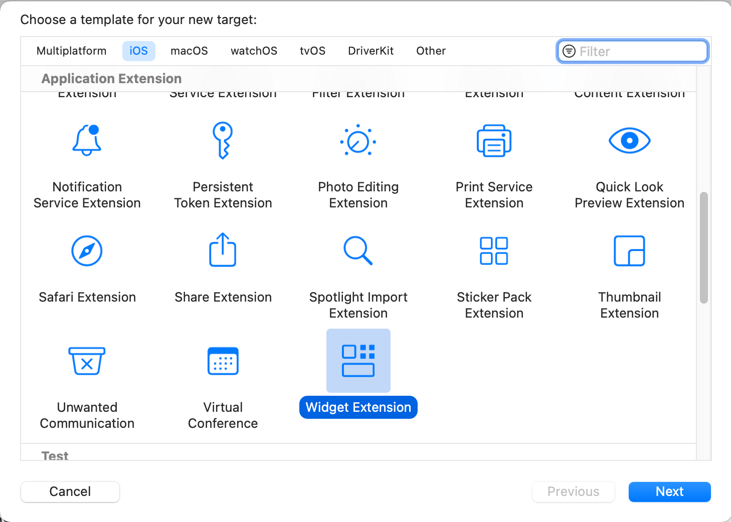Viewport: 731px width, 522px height.
Task: Switch to the macOS platform tab
Action: click(189, 51)
